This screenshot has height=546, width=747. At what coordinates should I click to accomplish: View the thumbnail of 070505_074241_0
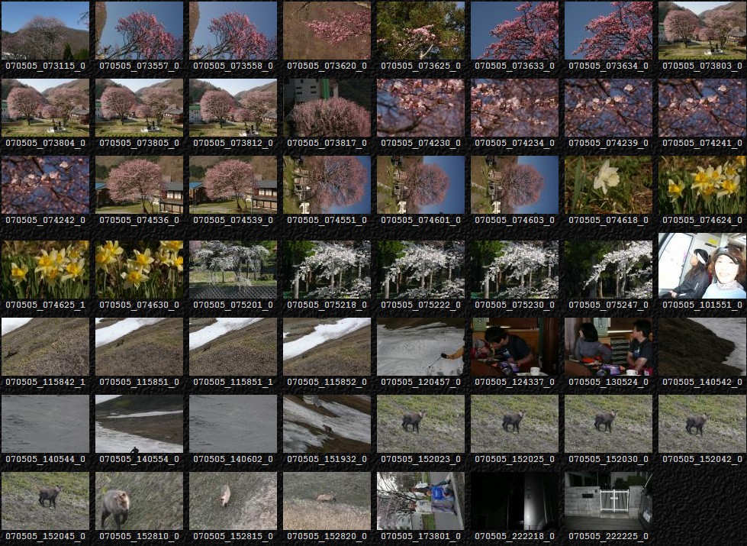(702, 108)
